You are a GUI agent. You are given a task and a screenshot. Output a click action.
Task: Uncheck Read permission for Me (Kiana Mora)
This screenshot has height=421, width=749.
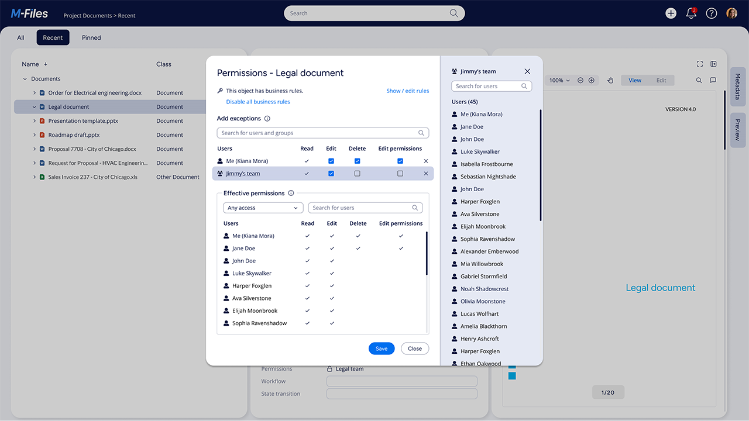coord(307,160)
